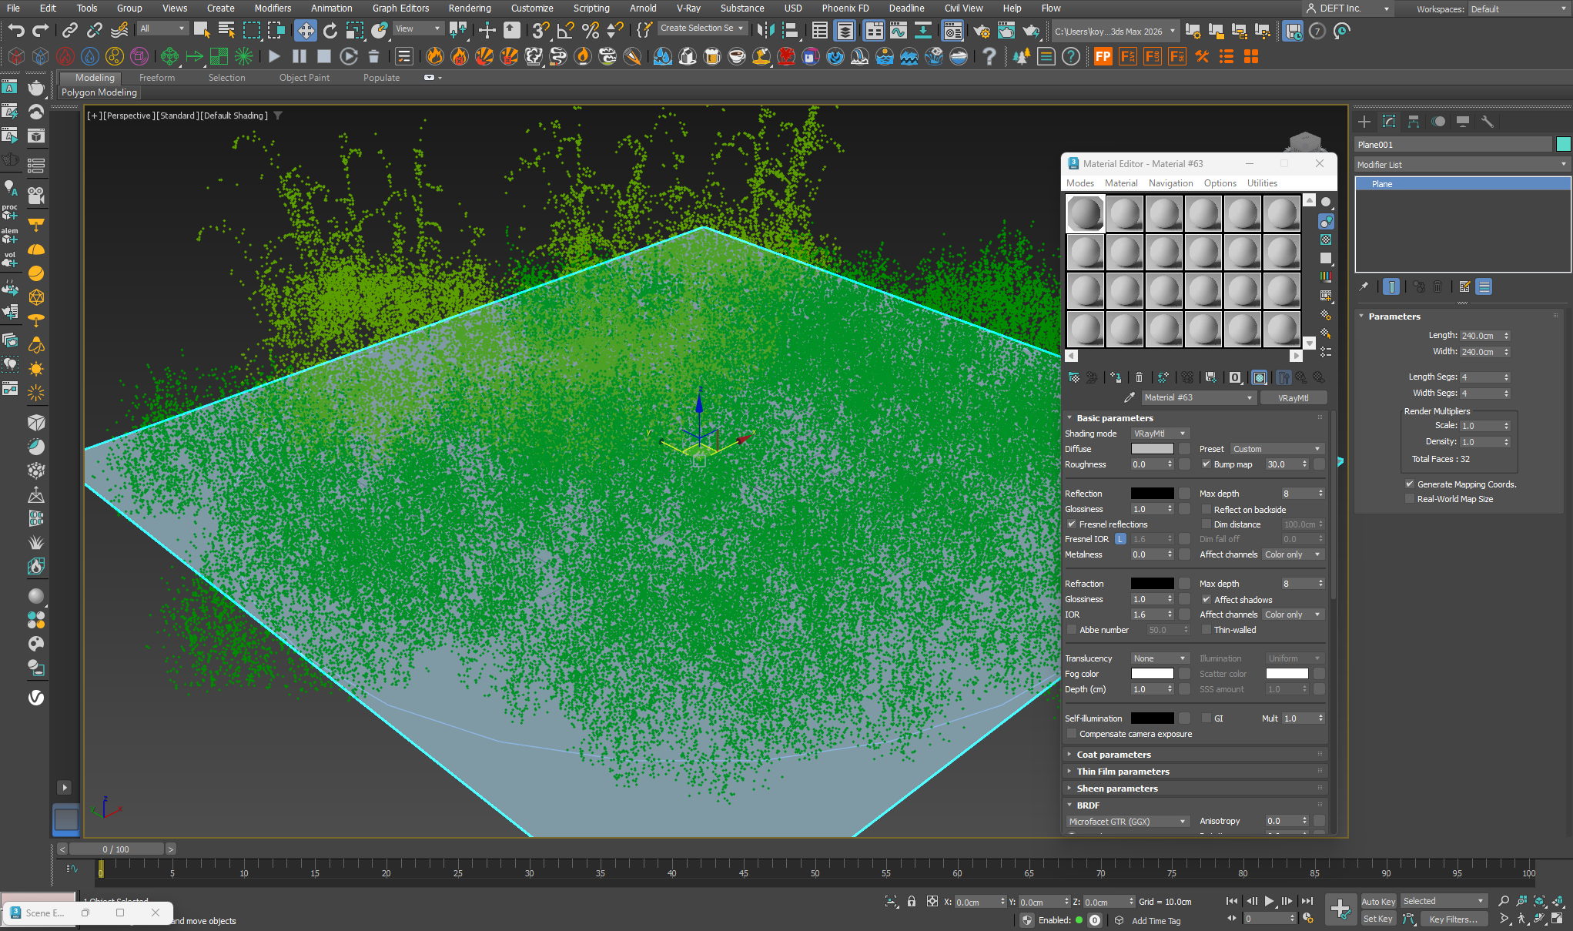Viewport: 1573px width, 931px height.
Task: Expand the Coat parameters rollout
Action: pyautogui.click(x=1113, y=755)
